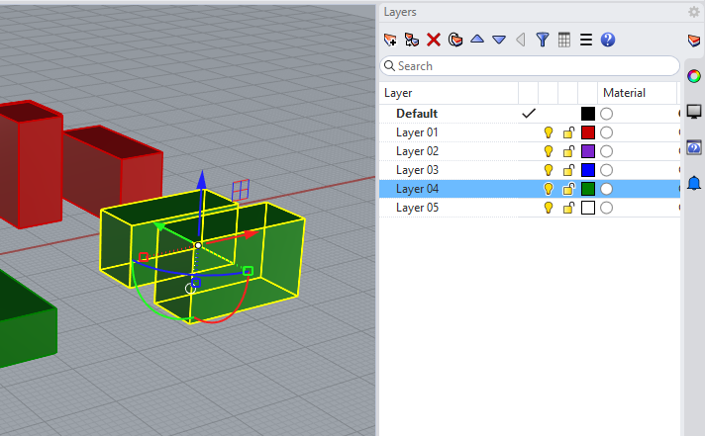This screenshot has height=436, width=705.
Task: Open Default layer black color swatch
Action: coord(587,114)
